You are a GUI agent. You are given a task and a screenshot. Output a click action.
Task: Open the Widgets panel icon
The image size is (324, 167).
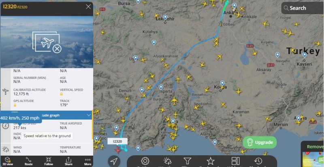click(x=235, y=161)
